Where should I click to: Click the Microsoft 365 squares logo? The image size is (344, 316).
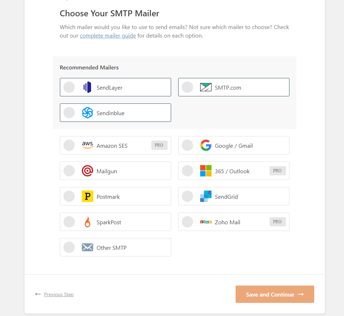[206, 171]
